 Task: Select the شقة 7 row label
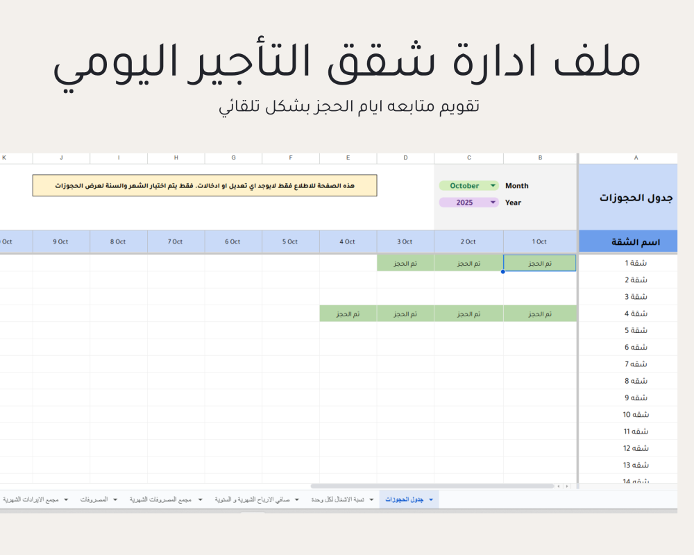(636, 364)
